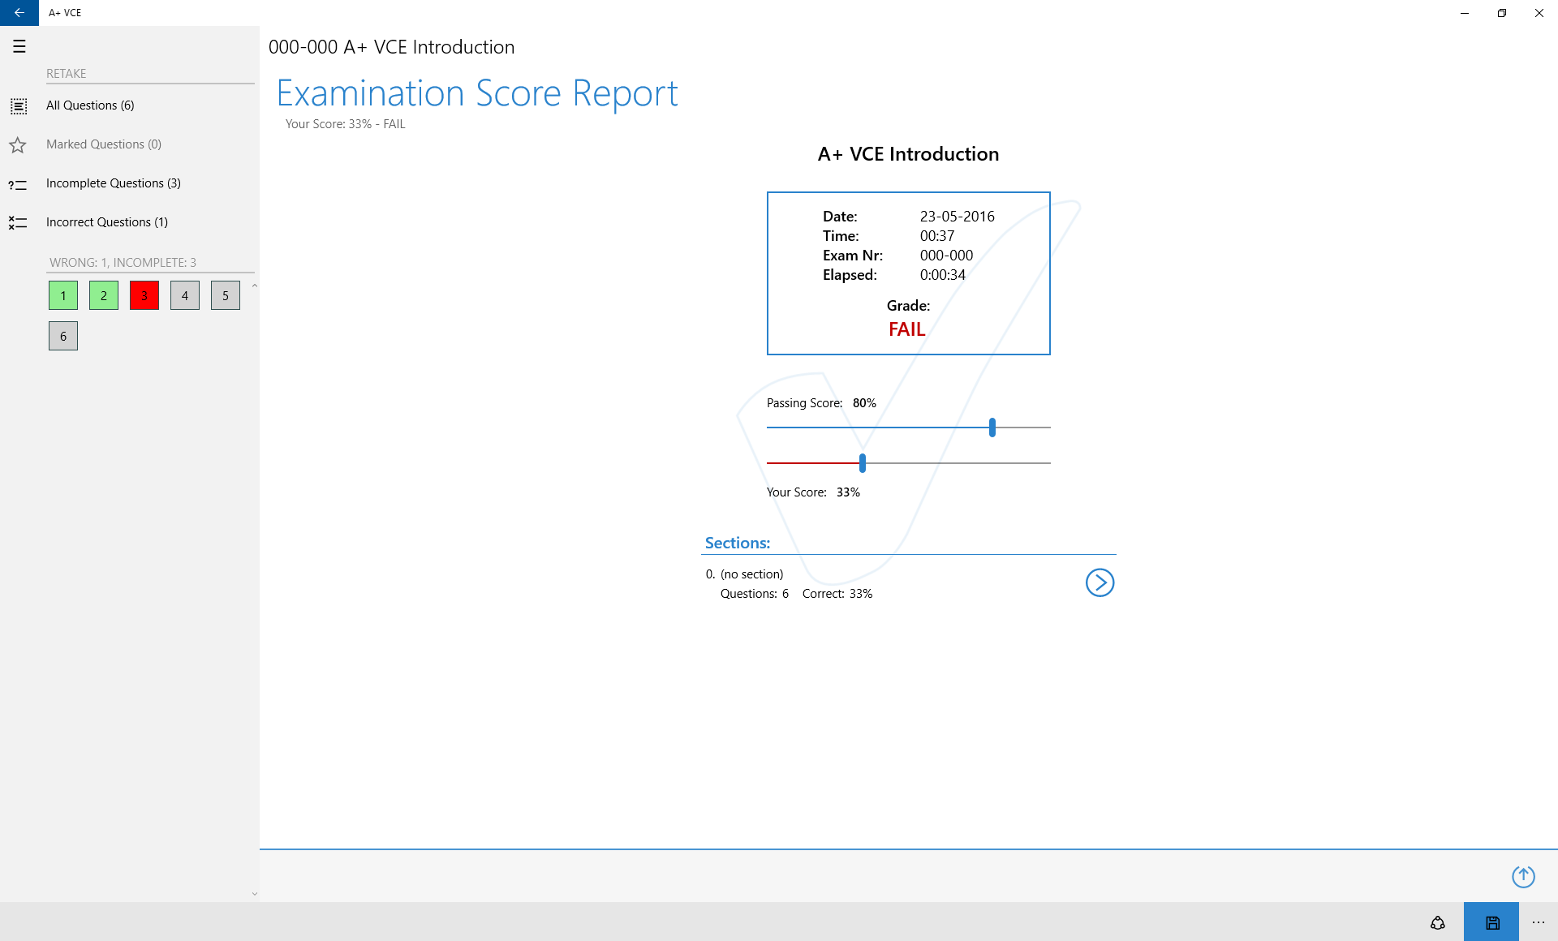Image resolution: width=1558 pixels, height=941 pixels.
Task: Select incomplete question 4
Action: [x=184, y=295]
